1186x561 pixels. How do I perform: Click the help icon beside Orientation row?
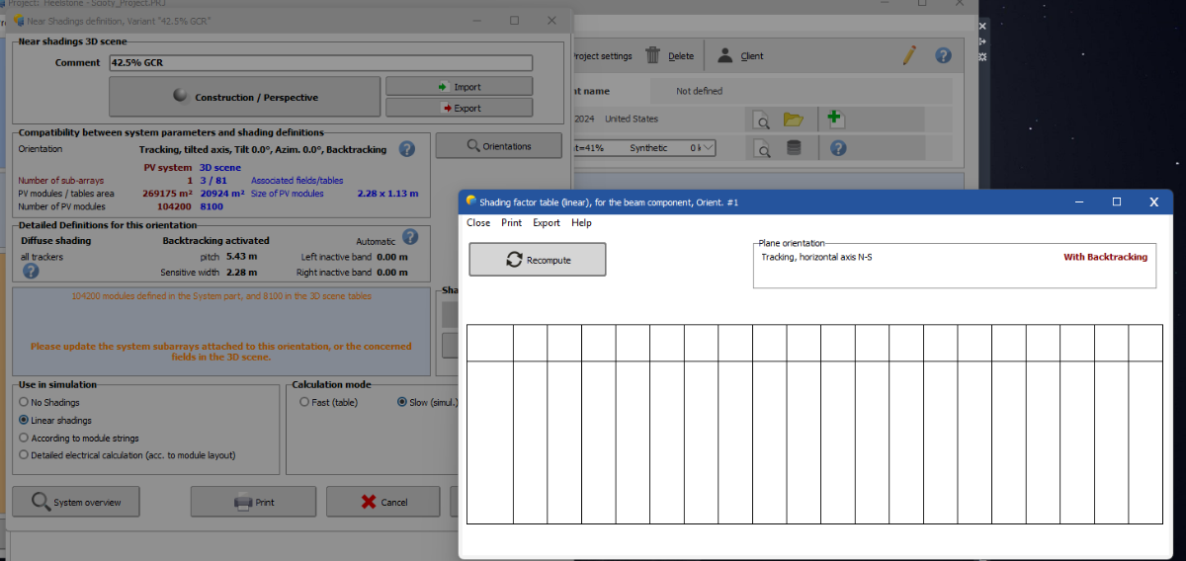coord(406,149)
